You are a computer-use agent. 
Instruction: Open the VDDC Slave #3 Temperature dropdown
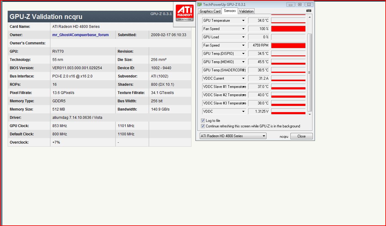click(243, 103)
